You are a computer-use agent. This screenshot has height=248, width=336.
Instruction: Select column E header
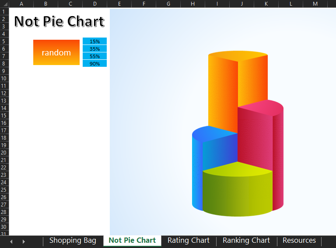tap(119, 4)
